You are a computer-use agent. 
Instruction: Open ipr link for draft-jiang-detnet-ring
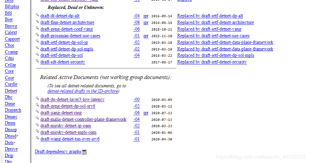click(x=146, y=113)
